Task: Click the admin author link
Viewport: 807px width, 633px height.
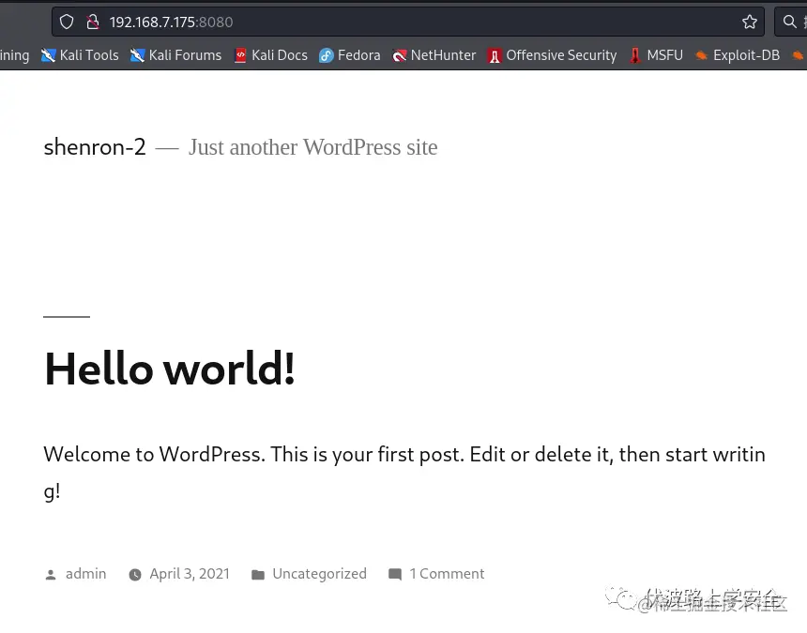Action: pos(86,573)
